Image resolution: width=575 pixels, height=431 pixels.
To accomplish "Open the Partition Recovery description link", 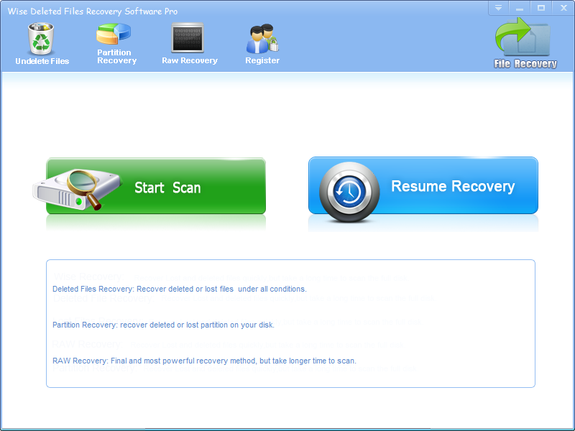I will pyautogui.click(x=164, y=325).
